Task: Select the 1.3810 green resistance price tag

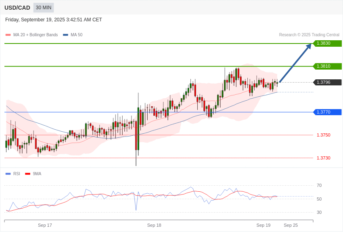Action: click(327, 66)
